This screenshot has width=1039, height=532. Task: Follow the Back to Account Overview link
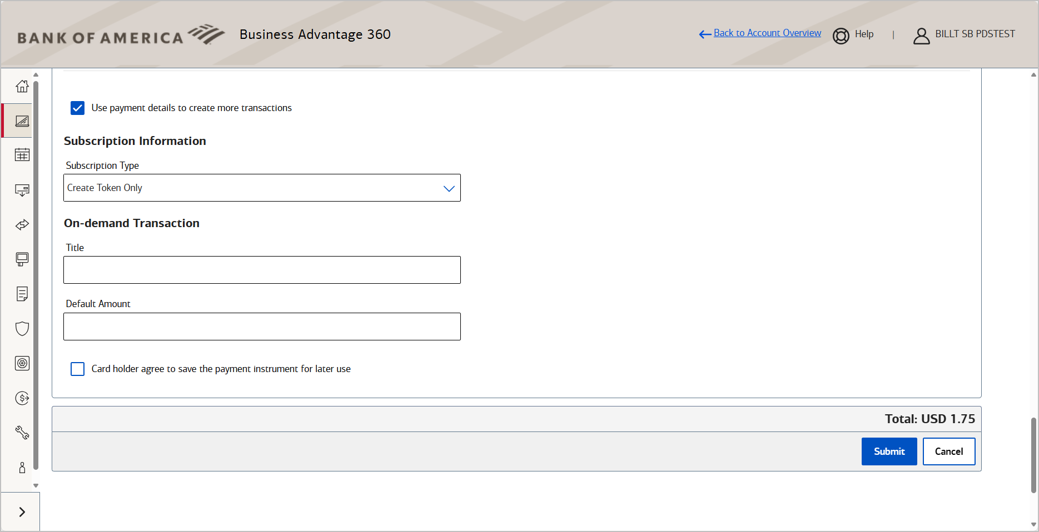click(x=767, y=33)
